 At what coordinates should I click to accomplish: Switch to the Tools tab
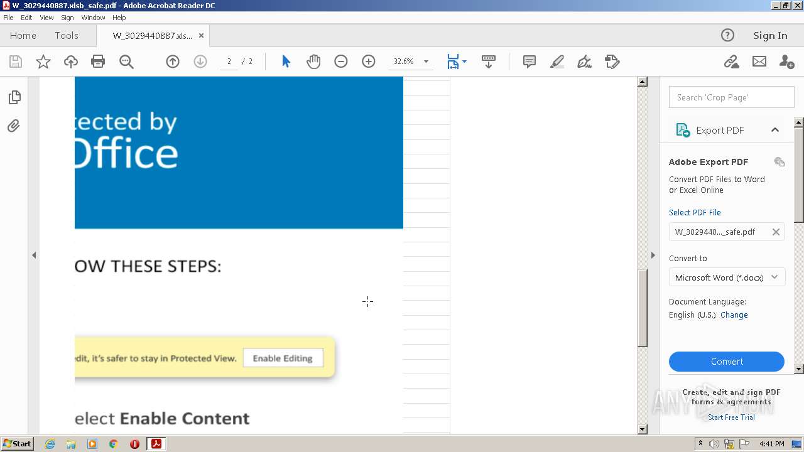coord(67,36)
